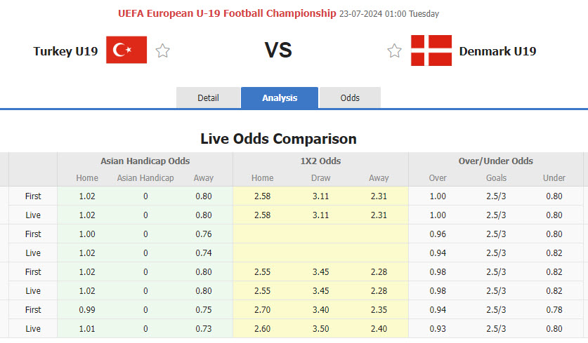588x343 pixels.
Task: Click the Live Odds Comparison heading
Action: (x=278, y=138)
